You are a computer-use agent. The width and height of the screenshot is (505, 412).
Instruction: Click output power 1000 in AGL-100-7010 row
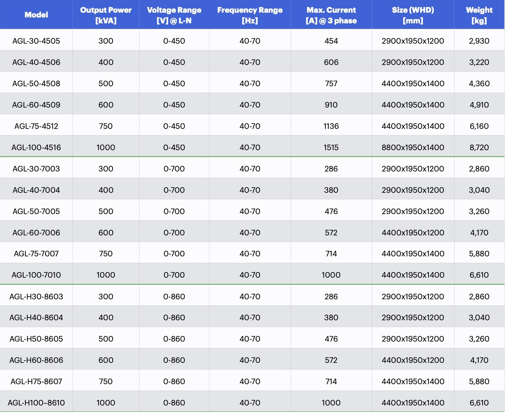tap(106, 275)
